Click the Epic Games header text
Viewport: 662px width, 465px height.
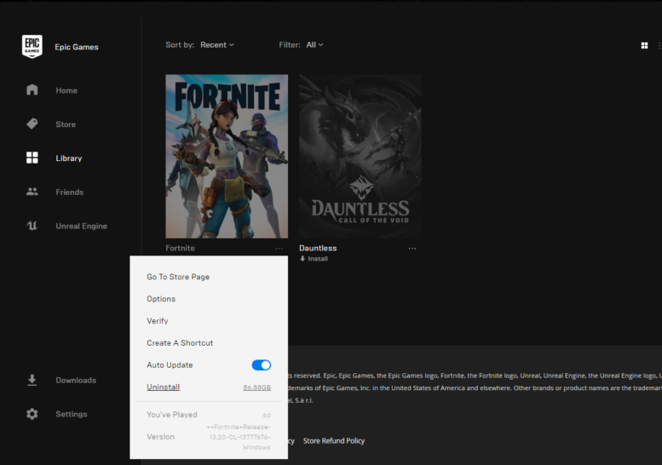pyautogui.click(x=77, y=47)
